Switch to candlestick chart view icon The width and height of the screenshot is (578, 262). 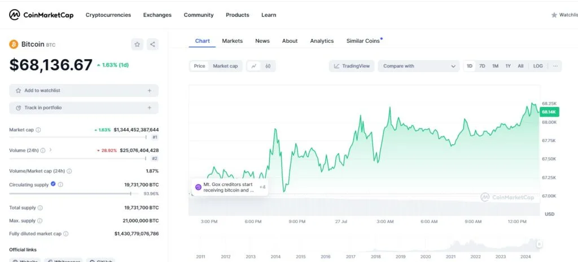pos(268,66)
